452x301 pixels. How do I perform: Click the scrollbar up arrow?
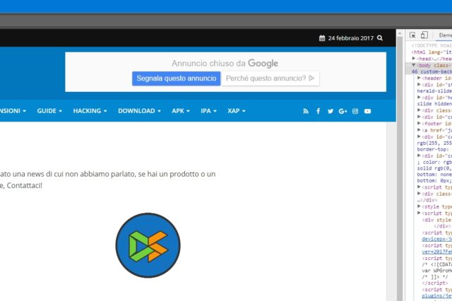(x=400, y=33)
